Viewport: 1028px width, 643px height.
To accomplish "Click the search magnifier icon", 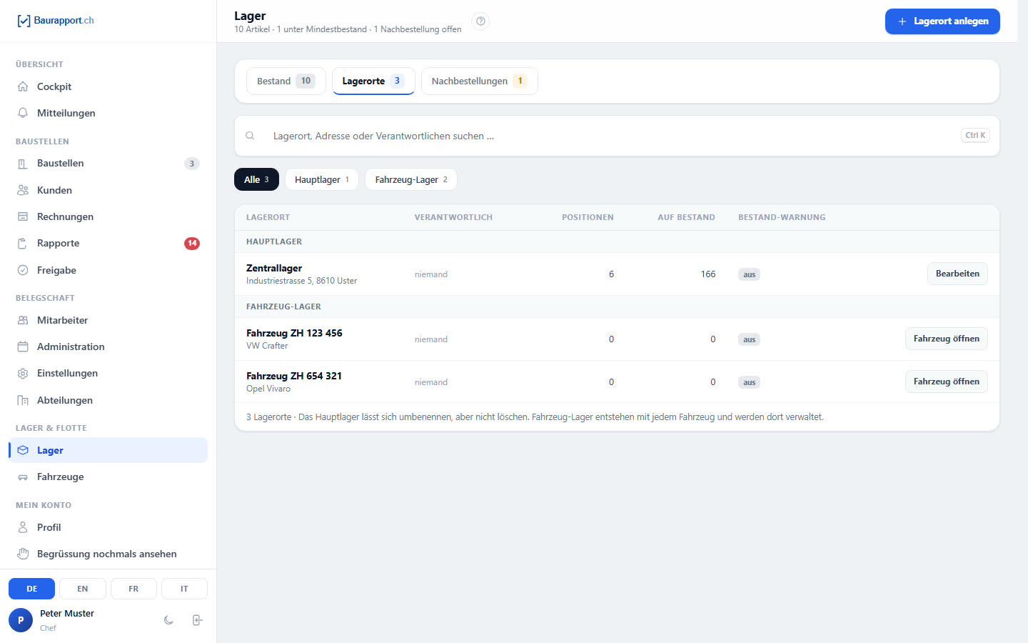I will coord(250,136).
